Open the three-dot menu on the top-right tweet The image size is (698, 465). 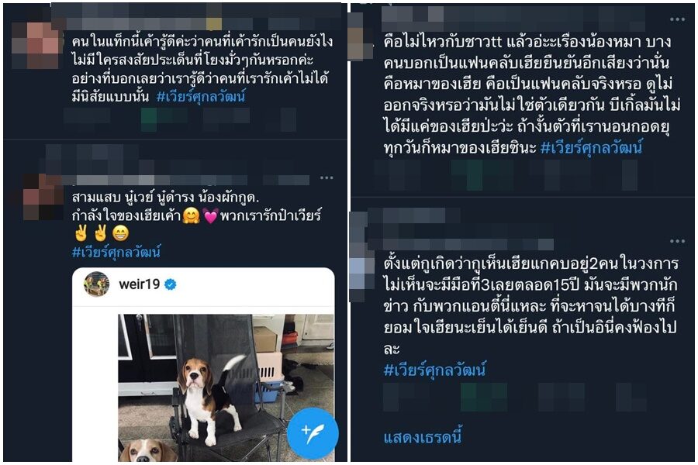(x=677, y=19)
